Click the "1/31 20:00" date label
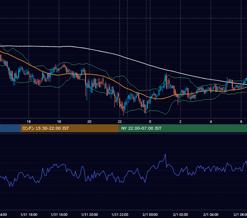Viewport: 247px width, 218px height. (x=89, y=215)
